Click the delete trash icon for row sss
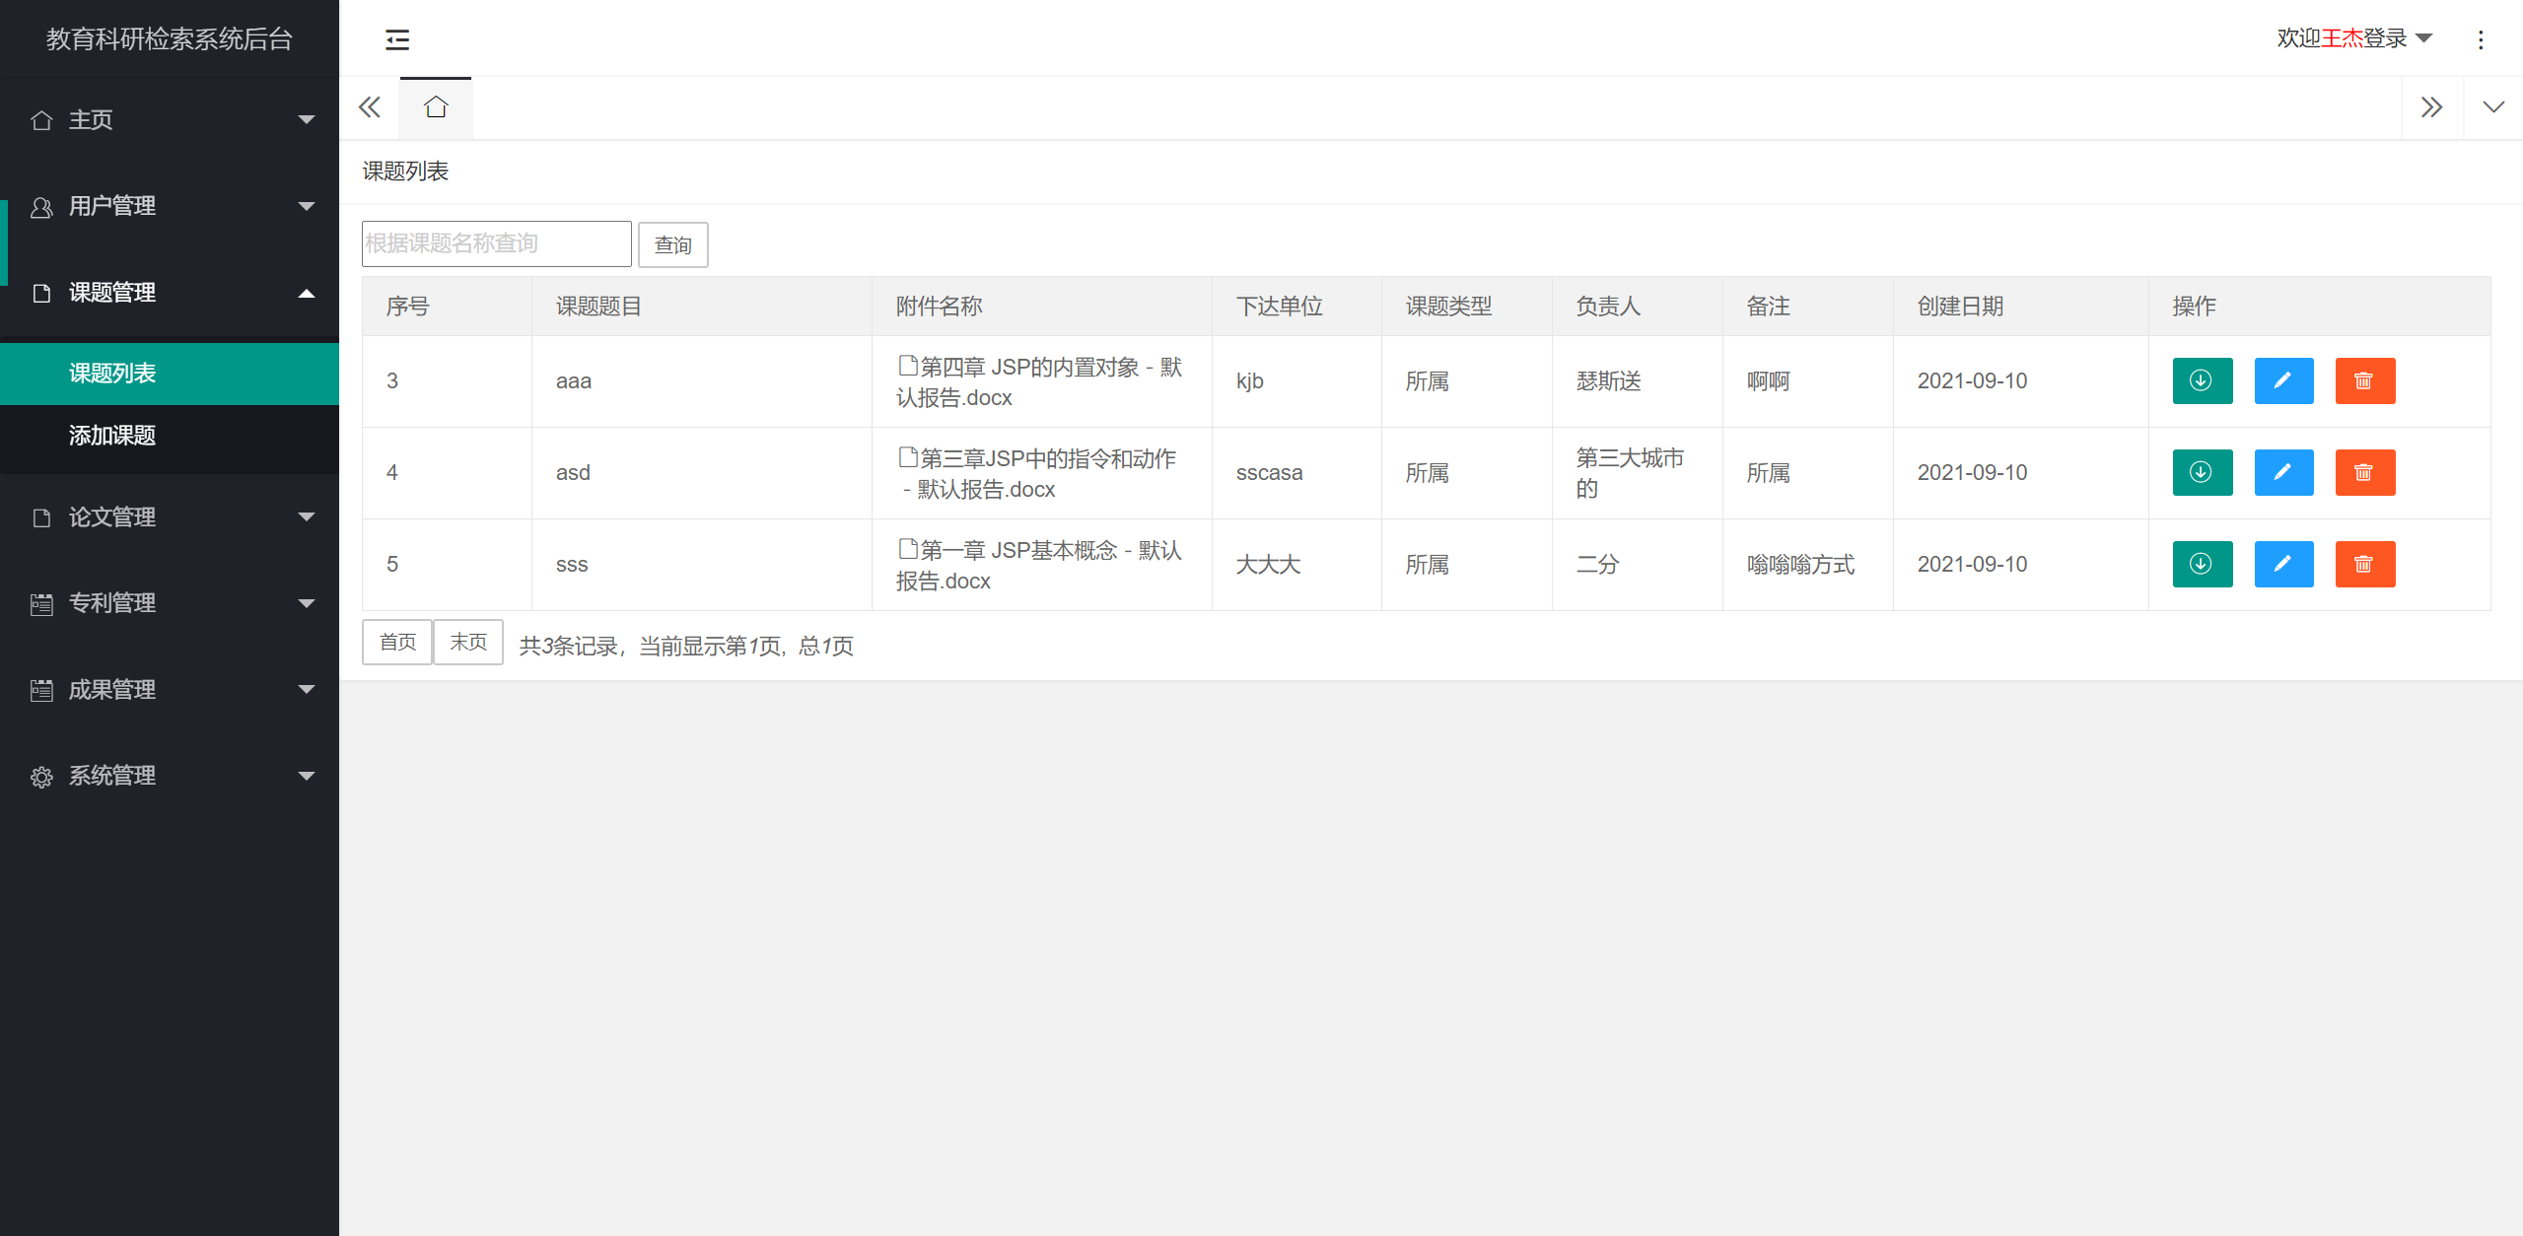The width and height of the screenshot is (2523, 1236). 2364,564
